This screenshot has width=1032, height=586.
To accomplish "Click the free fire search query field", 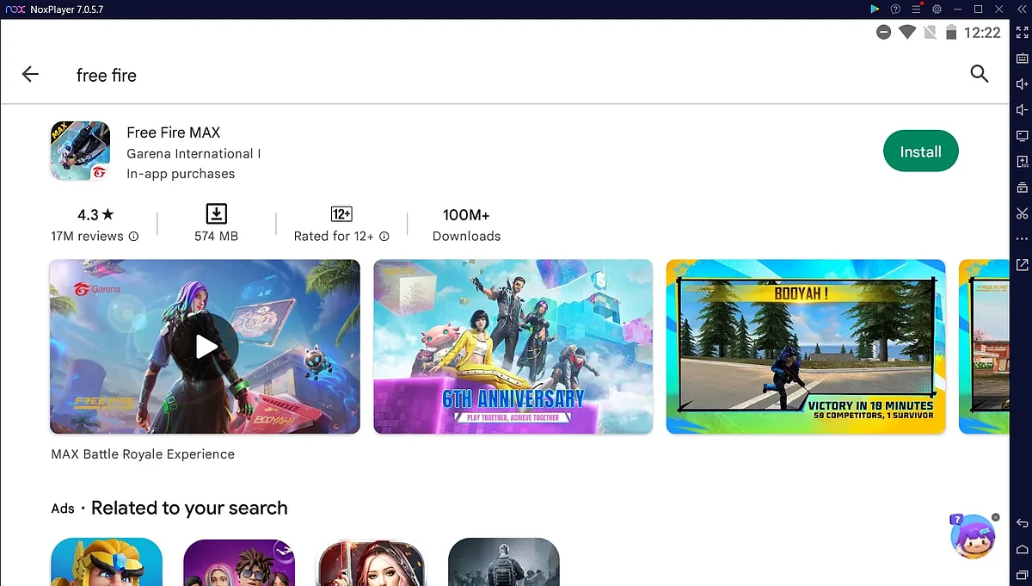I will pyautogui.click(x=107, y=75).
